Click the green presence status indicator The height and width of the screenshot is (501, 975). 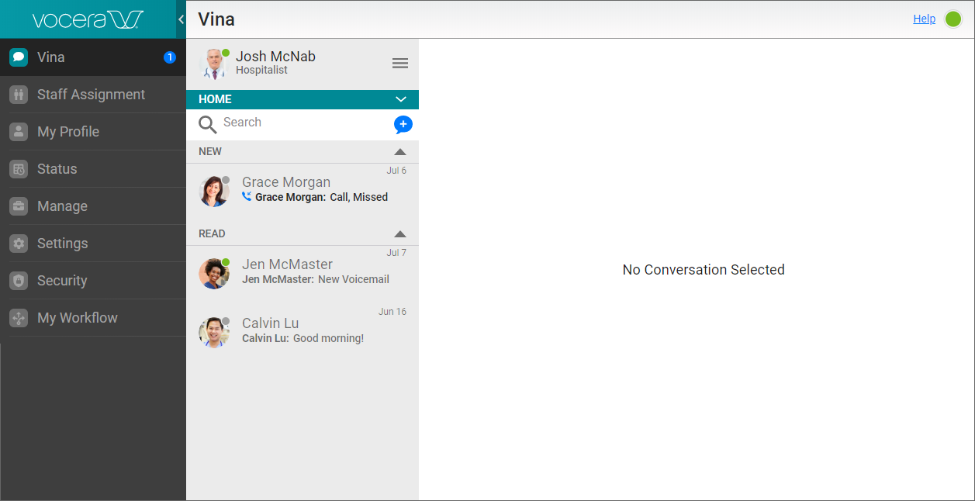point(953,19)
